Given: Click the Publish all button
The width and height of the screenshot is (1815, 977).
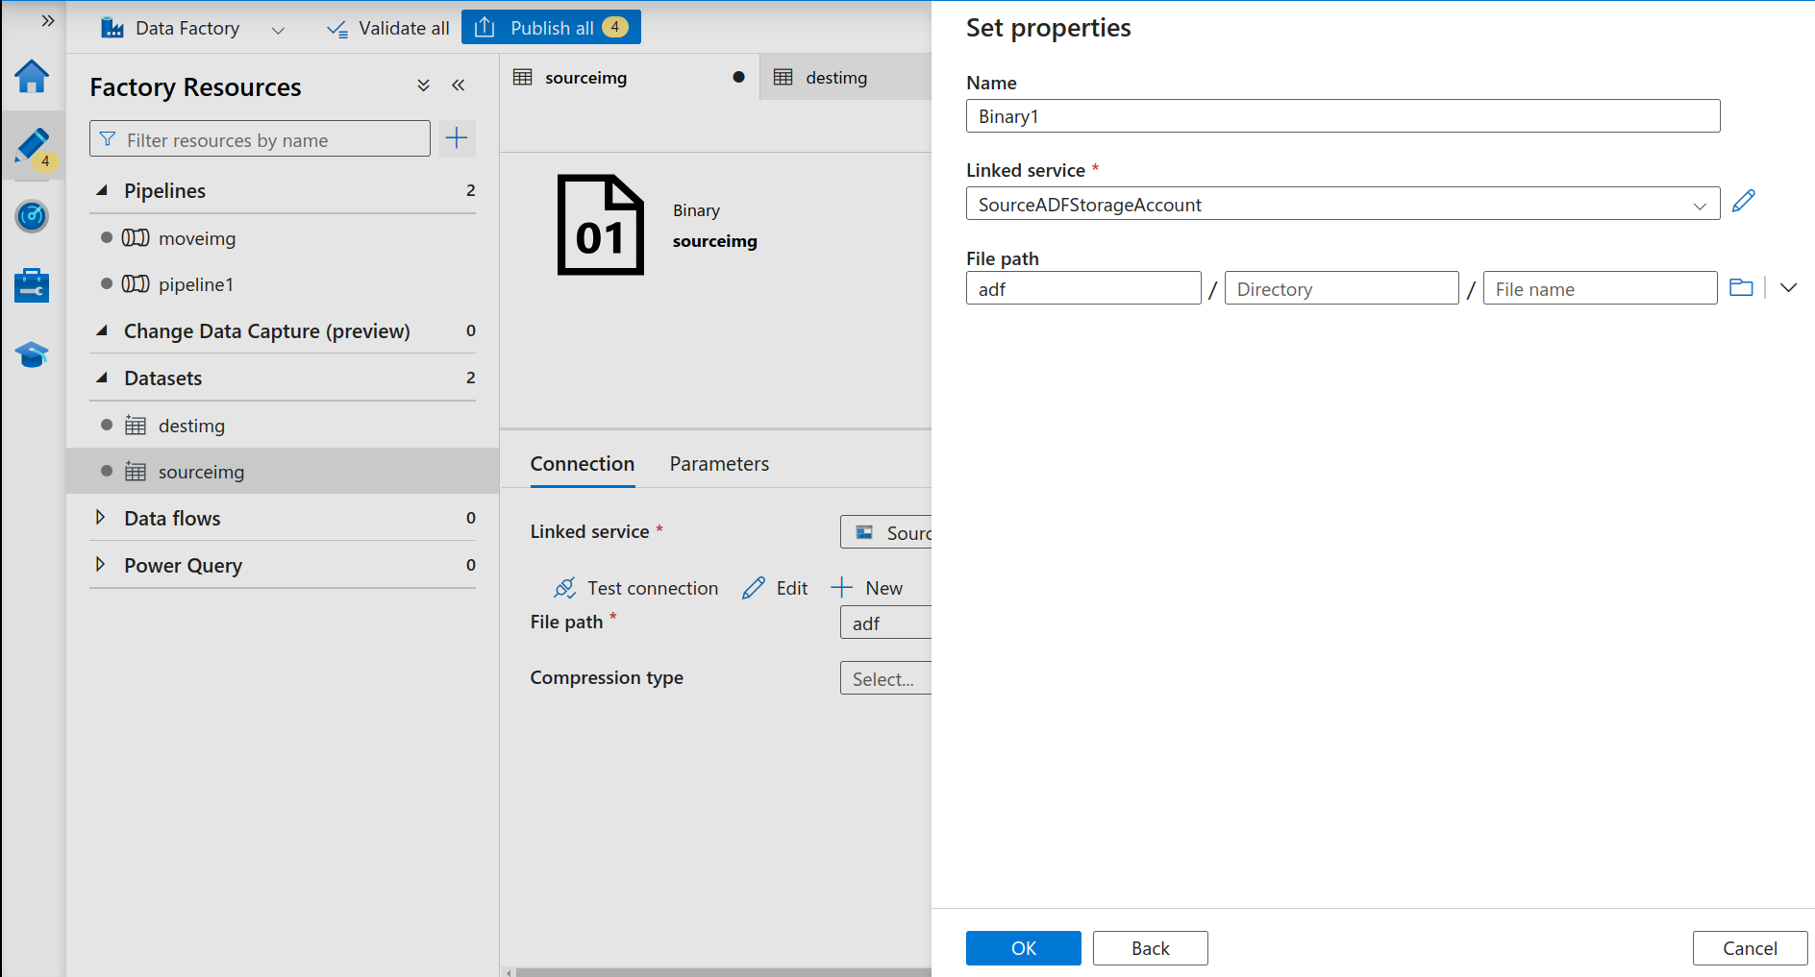Looking at the screenshot, I should pyautogui.click(x=551, y=27).
